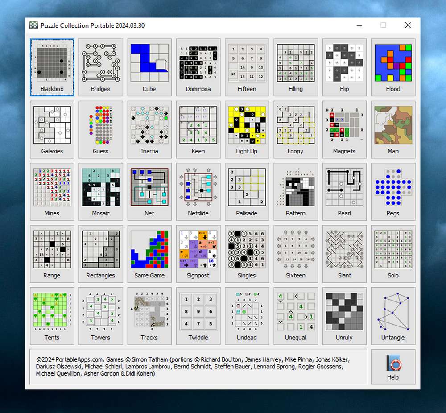
Task: Launch the Rectangles puzzle
Action: 101,254
